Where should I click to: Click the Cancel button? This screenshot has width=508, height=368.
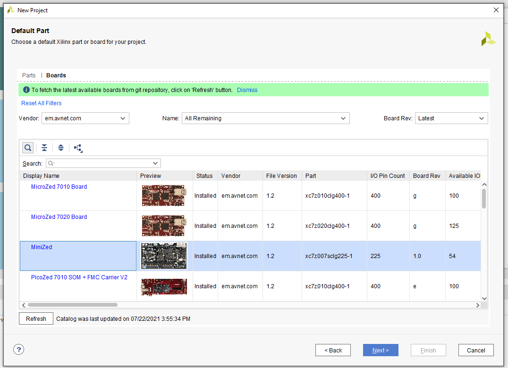[476, 350]
